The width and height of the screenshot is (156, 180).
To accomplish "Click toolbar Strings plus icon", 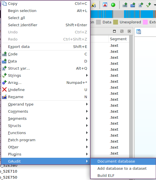I will click(148, 5).
